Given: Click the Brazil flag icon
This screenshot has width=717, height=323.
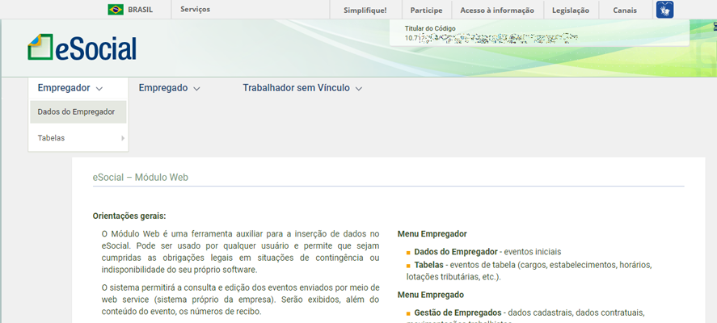Looking at the screenshot, I should click(116, 10).
